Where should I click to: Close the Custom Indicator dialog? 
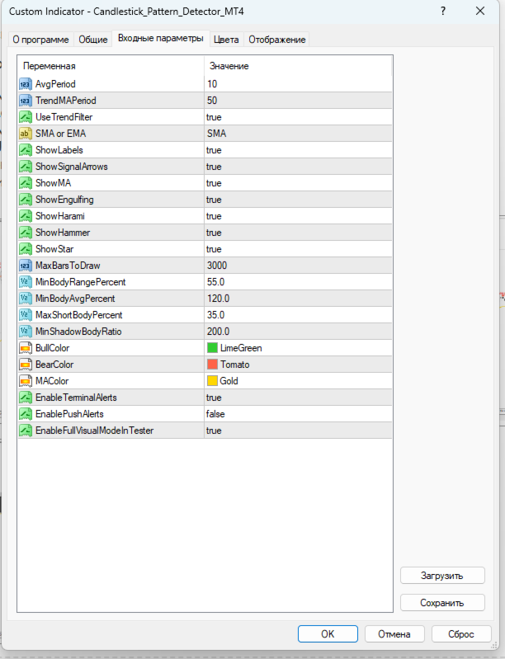coord(480,12)
